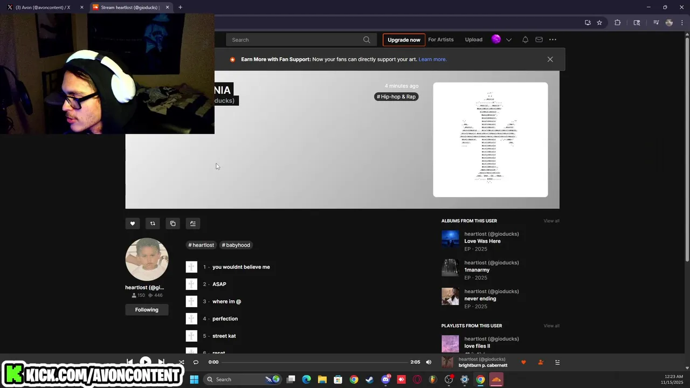This screenshot has height=388, width=690.
Task: Open the 1manarmy EP
Action: [x=477, y=270]
